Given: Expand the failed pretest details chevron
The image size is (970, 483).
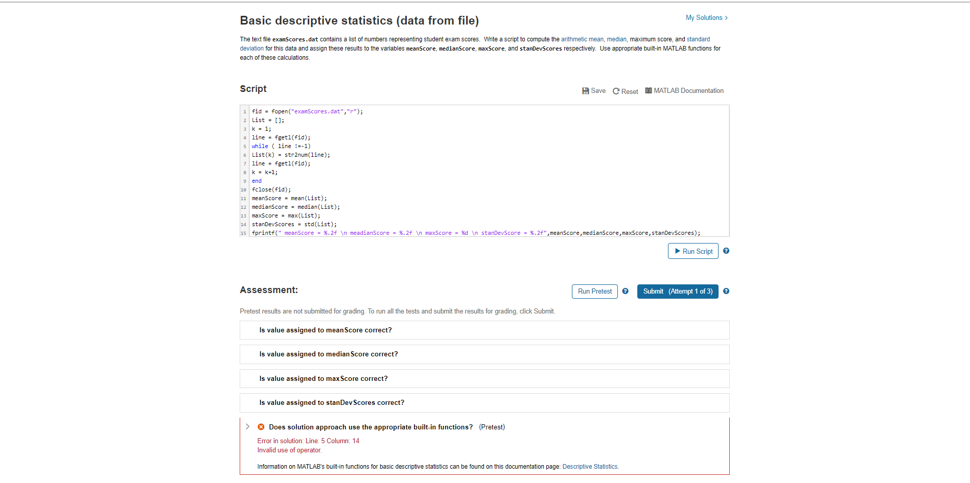Looking at the screenshot, I should 247,426.
